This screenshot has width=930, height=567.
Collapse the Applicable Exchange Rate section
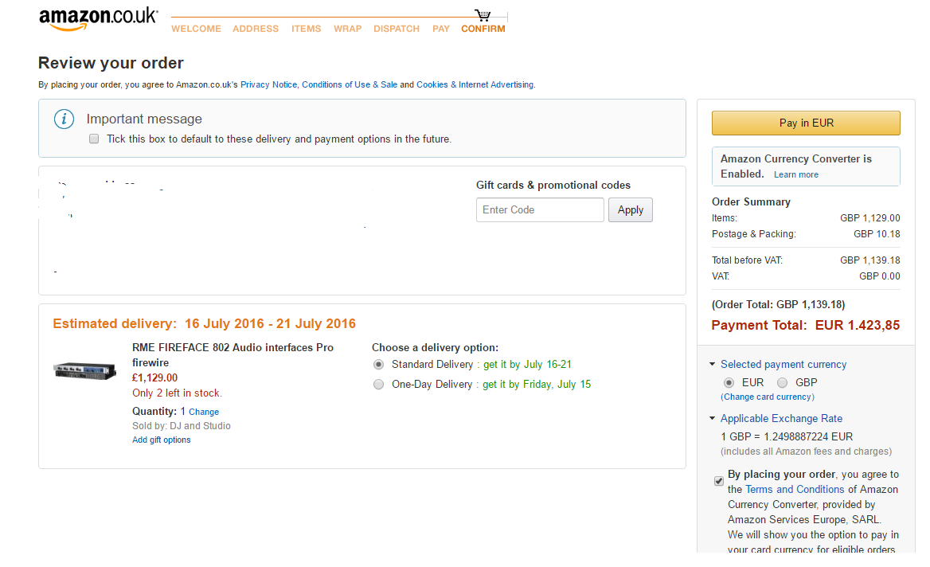point(712,419)
